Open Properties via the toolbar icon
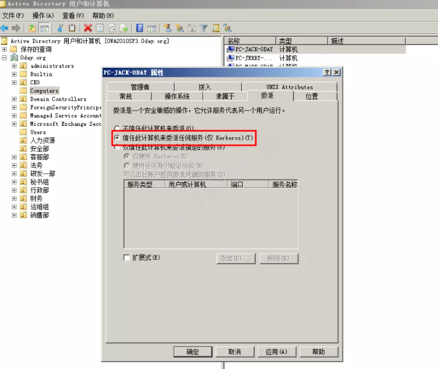438x369 pixels. click(x=100, y=28)
